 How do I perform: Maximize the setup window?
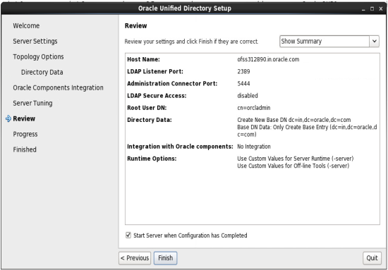(x=372, y=8)
